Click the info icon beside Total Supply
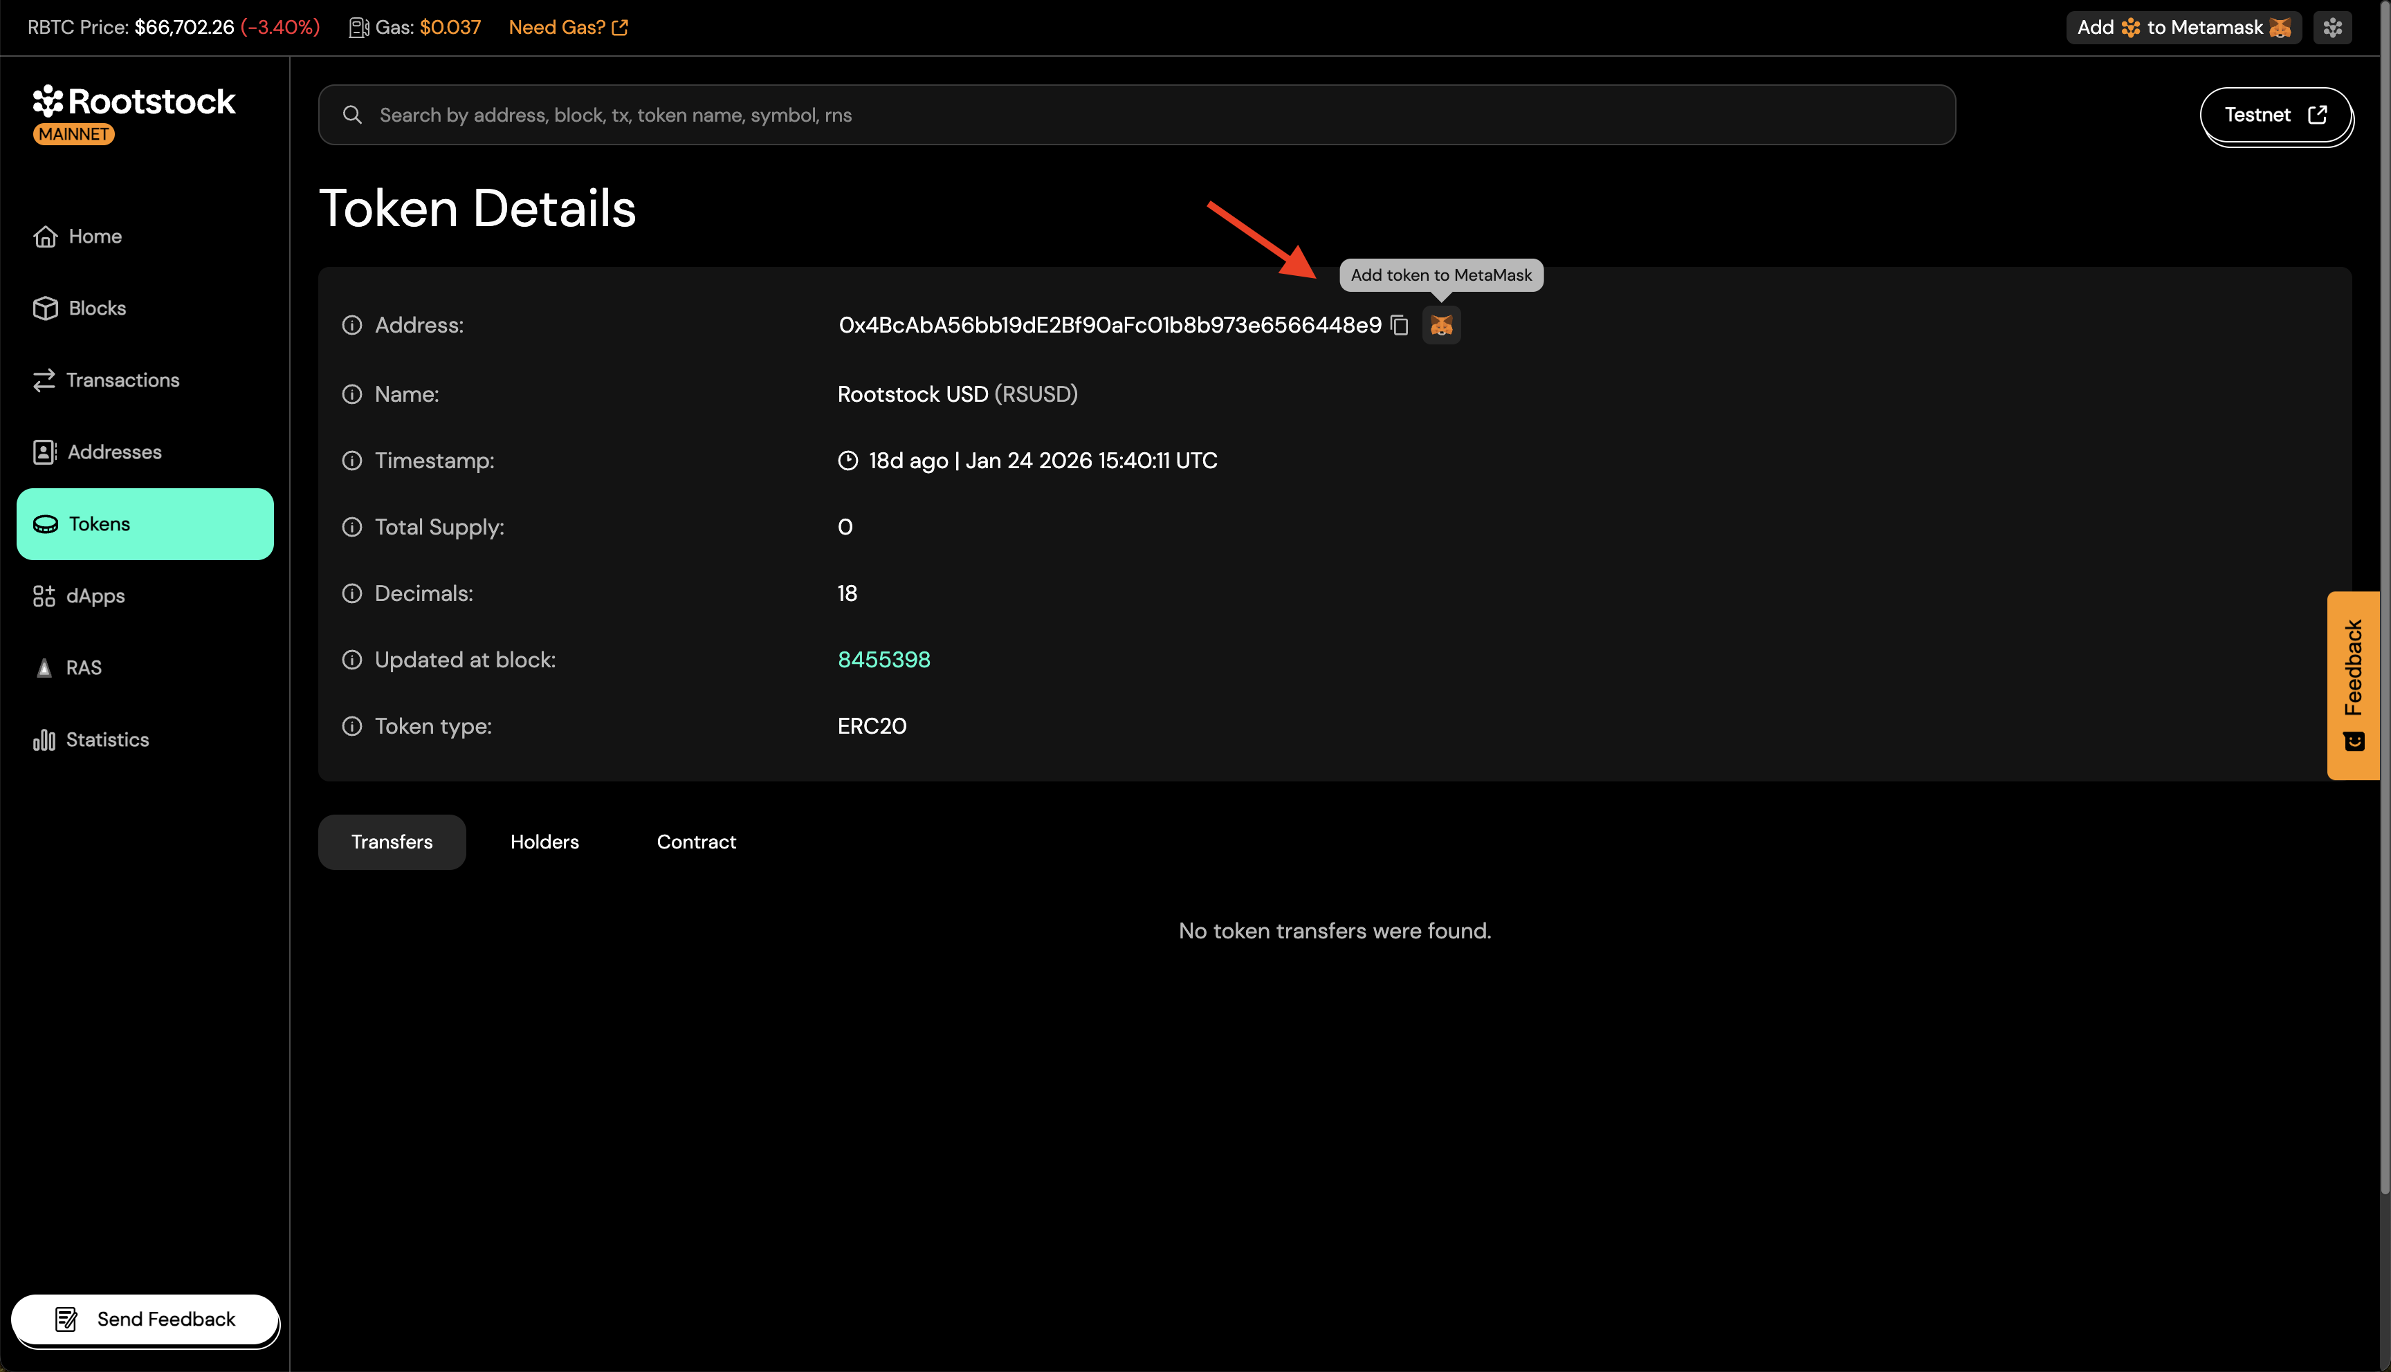Screen dimensions: 2391x1372 351,527
